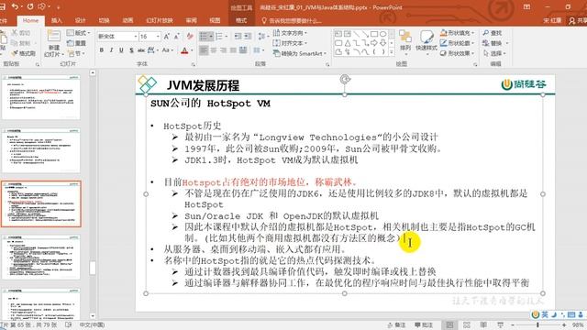Open the 切换 Transitions tab
587x330 pixels.
point(104,20)
